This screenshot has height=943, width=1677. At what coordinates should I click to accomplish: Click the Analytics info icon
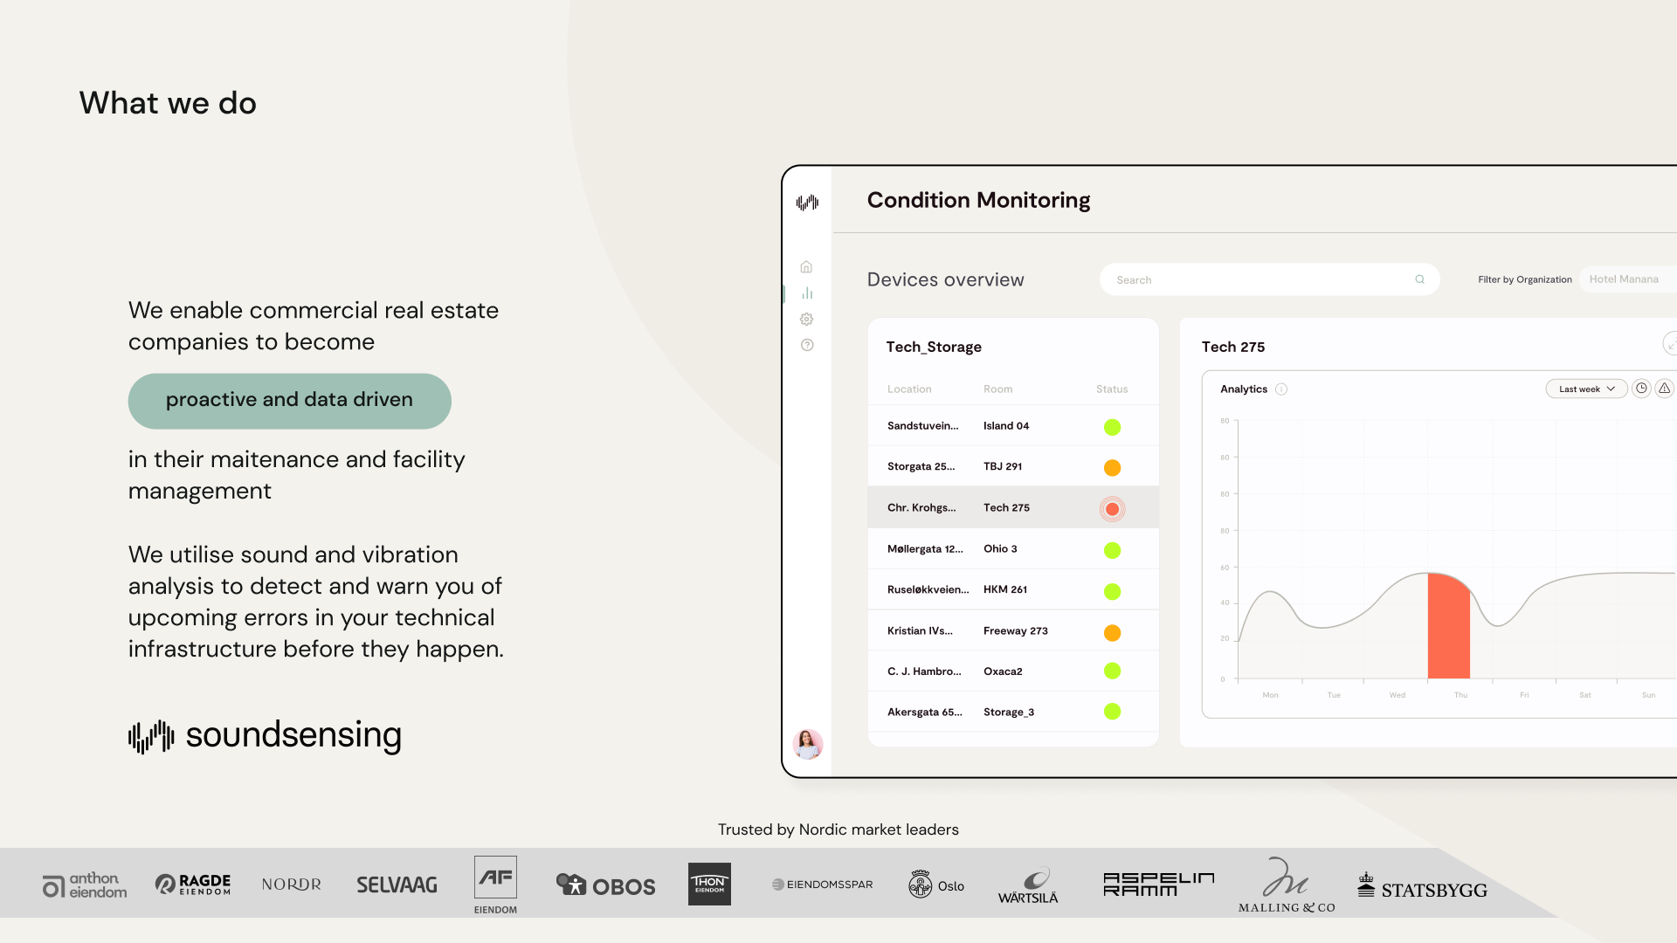tap(1281, 389)
